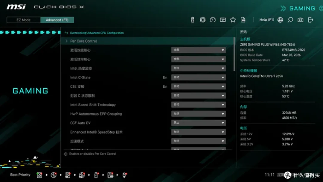323x182 pixels.
Task: Click the Mar 05, 2026 build date
Action: (x=291, y=55)
